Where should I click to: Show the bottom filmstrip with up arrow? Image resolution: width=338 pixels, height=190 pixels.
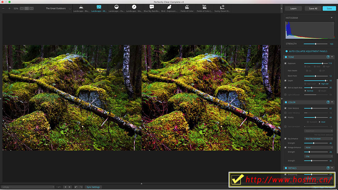click(141, 183)
